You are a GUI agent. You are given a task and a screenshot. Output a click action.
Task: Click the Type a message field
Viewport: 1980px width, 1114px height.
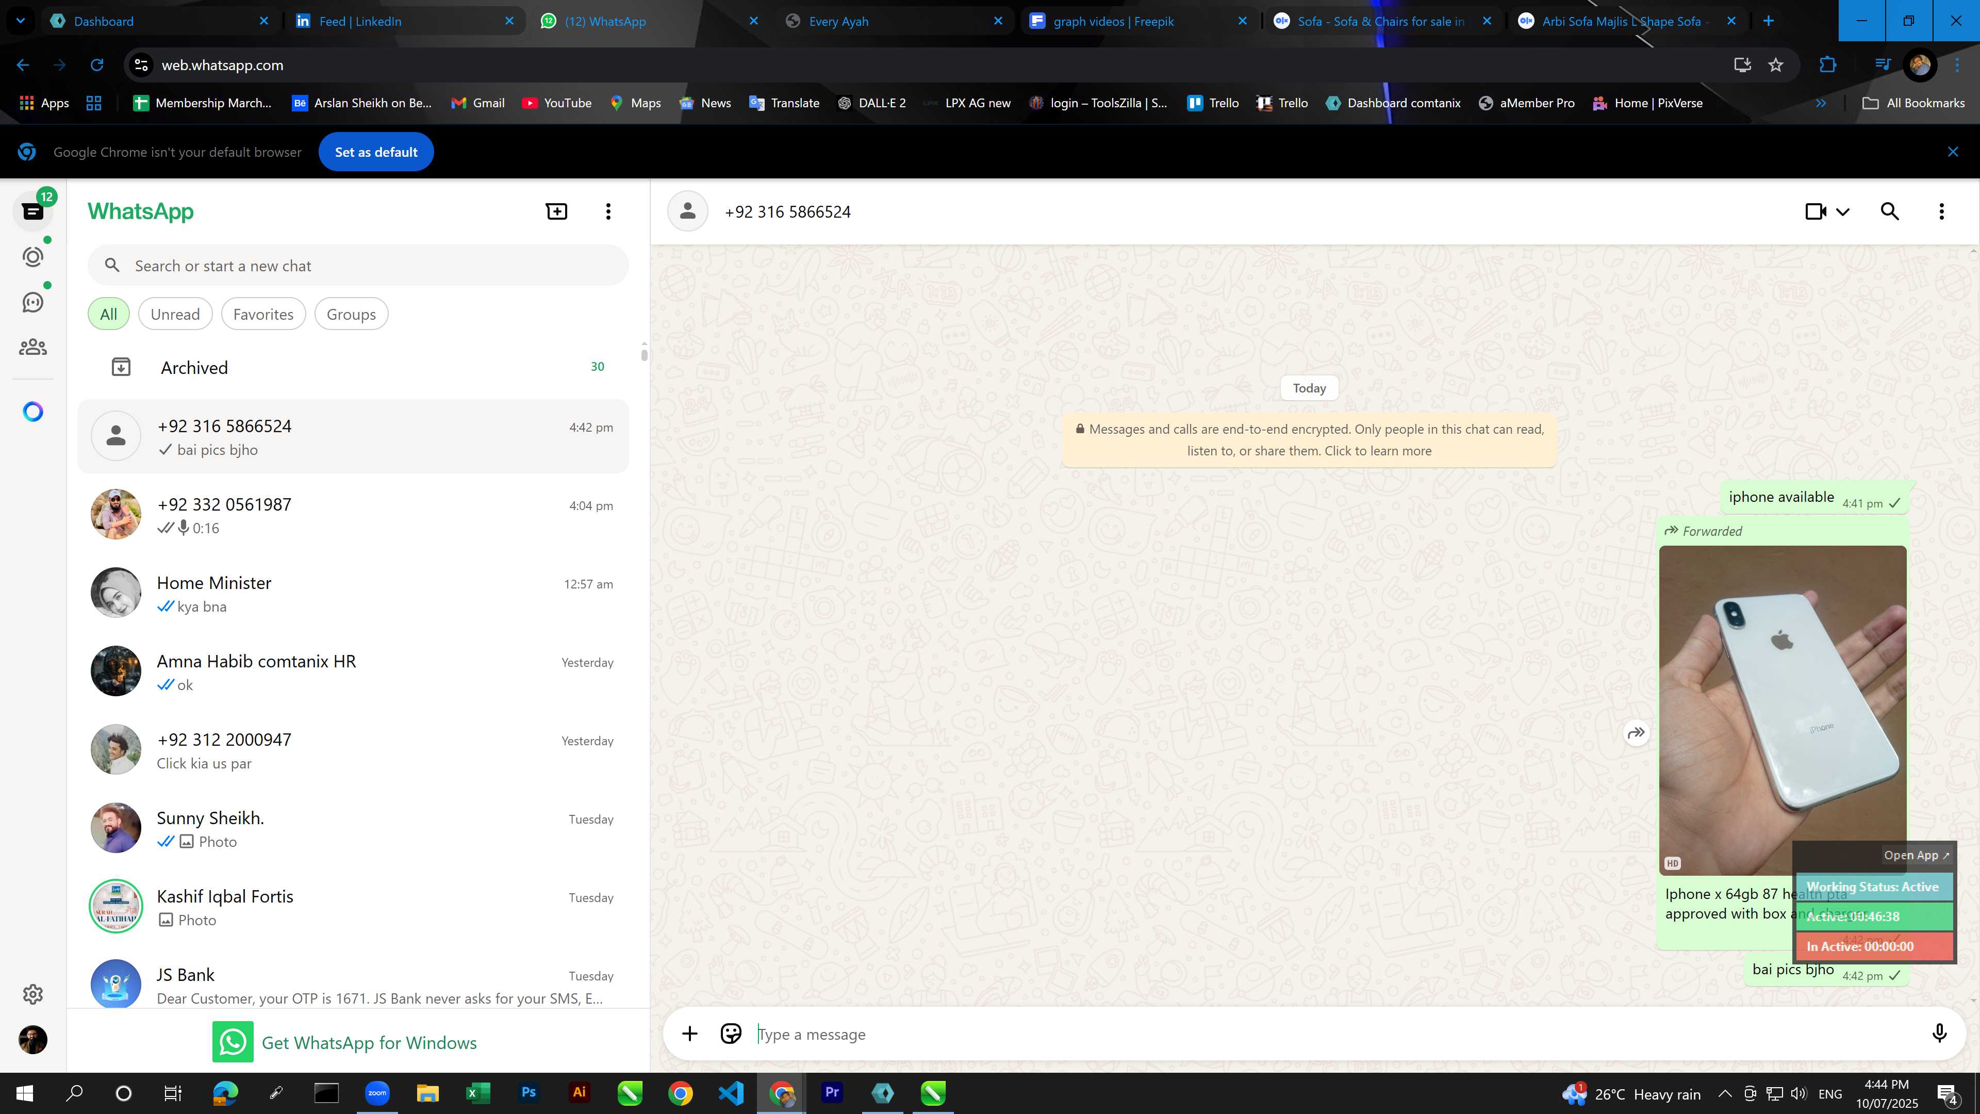click(x=1338, y=1034)
